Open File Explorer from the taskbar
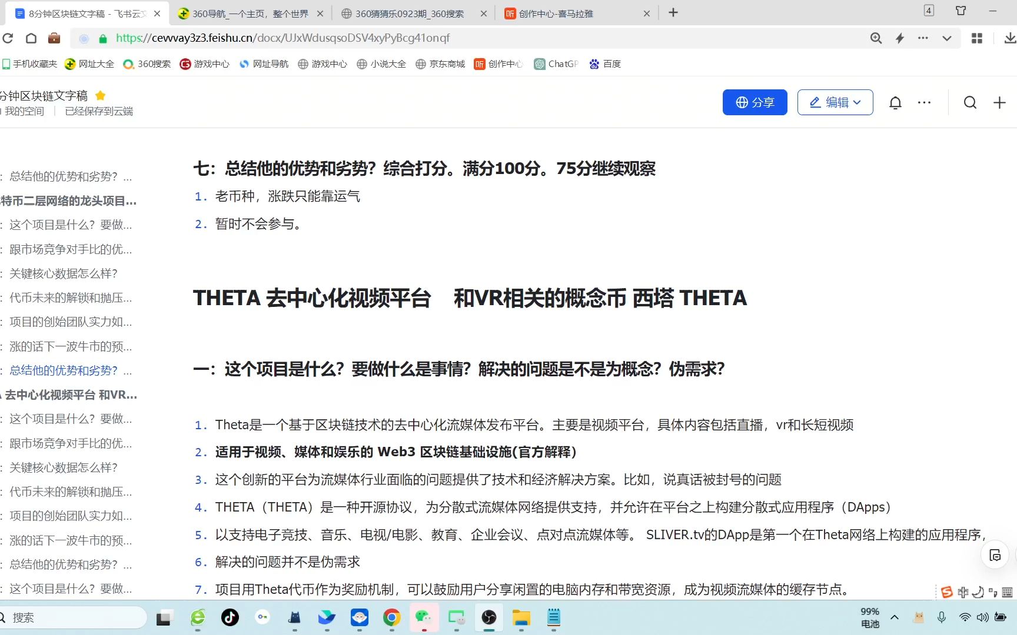The width and height of the screenshot is (1017, 635). click(521, 617)
